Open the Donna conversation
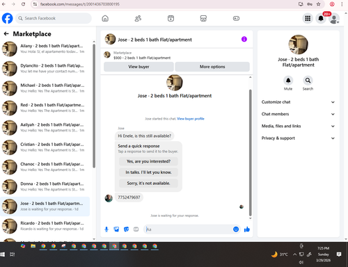Viewport: 348px width, 267px height. [45, 186]
